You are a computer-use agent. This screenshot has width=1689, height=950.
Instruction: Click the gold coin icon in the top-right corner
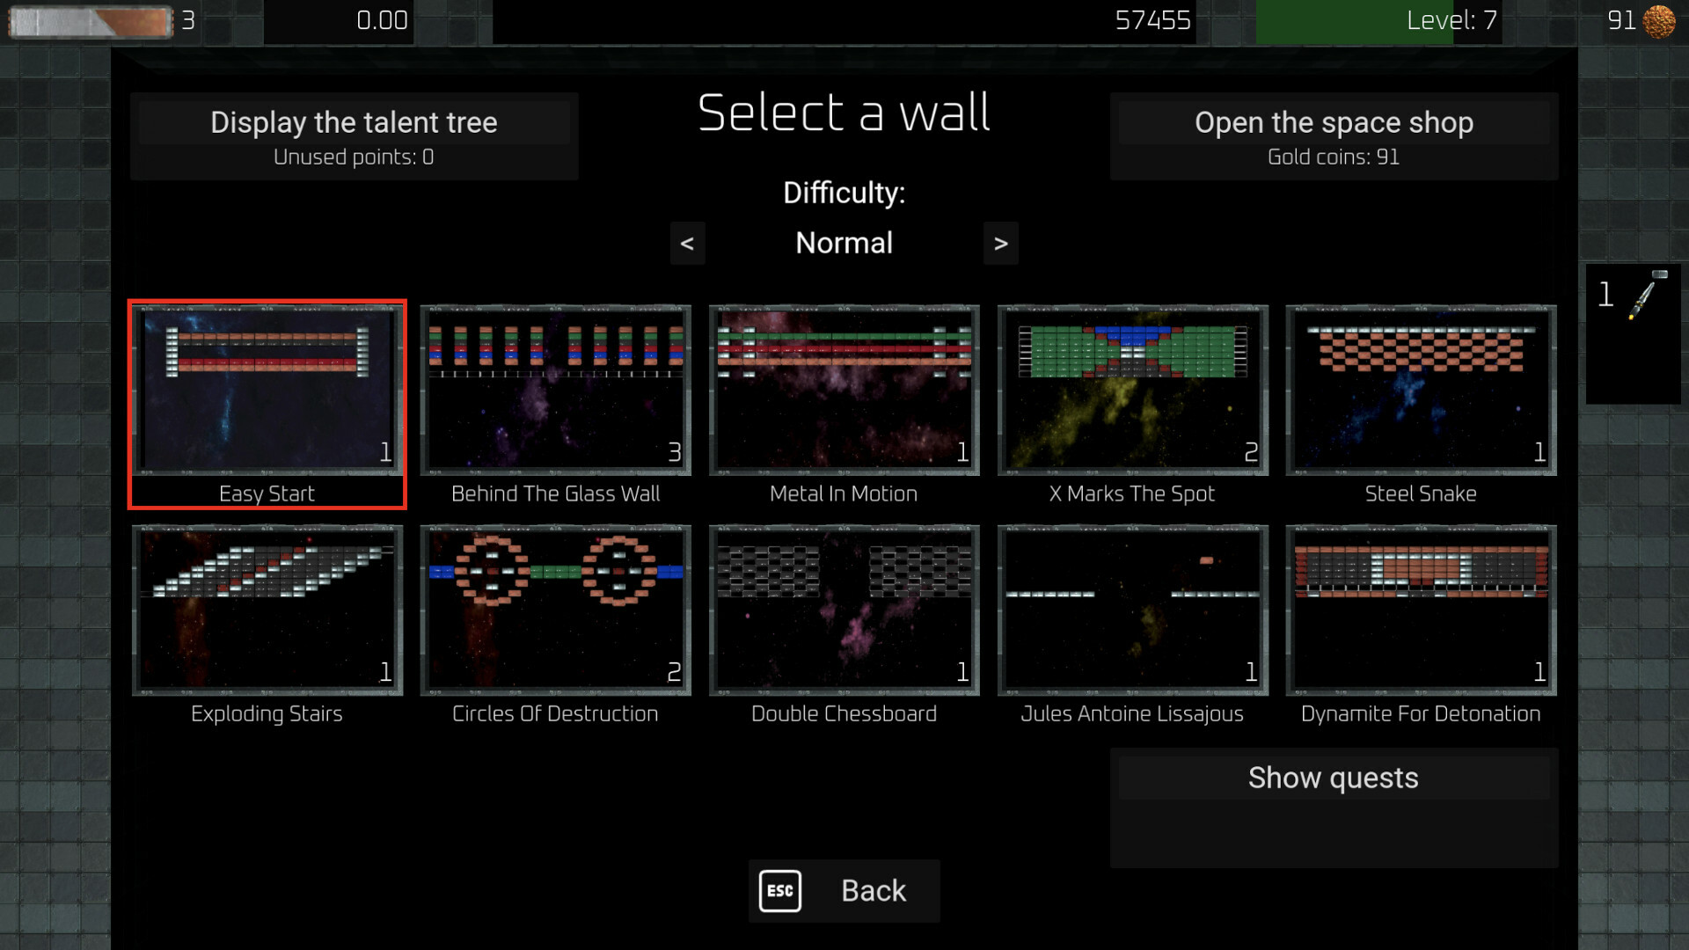pyautogui.click(x=1657, y=19)
